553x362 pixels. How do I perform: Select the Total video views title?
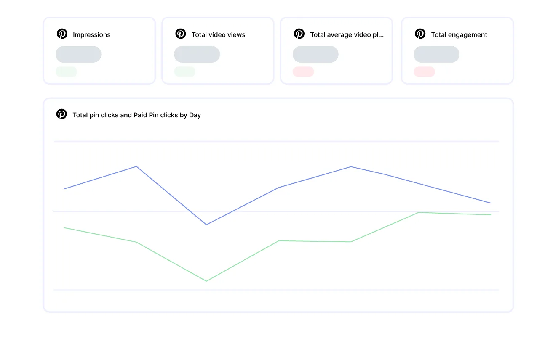coord(218,35)
